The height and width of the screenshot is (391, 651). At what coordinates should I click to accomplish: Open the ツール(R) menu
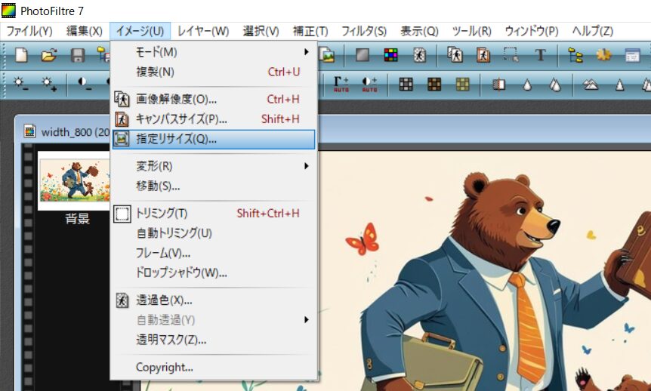(x=472, y=31)
